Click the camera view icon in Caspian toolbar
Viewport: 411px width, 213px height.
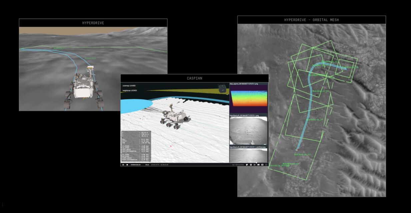tap(255, 165)
